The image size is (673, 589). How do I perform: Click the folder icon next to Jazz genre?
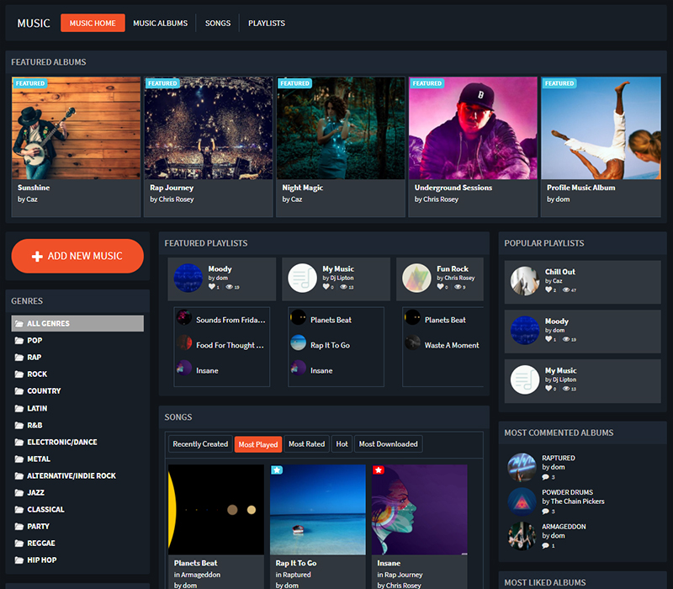point(19,492)
